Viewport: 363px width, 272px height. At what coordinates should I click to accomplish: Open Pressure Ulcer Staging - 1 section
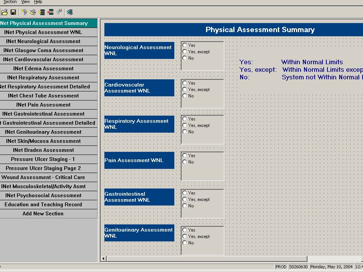coord(49,159)
